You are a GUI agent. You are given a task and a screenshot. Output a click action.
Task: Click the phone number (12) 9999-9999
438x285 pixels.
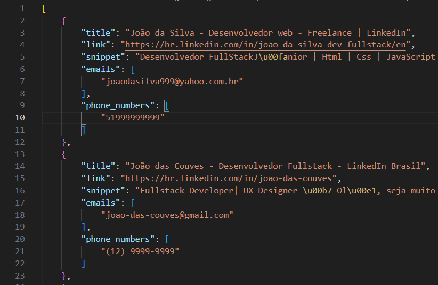click(x=140, y=251)
